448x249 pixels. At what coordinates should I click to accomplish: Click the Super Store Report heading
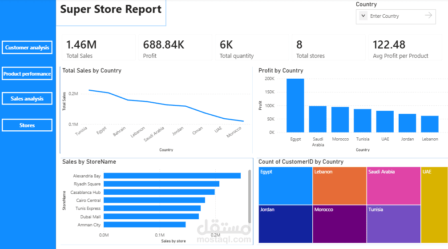tap(111, 9)
